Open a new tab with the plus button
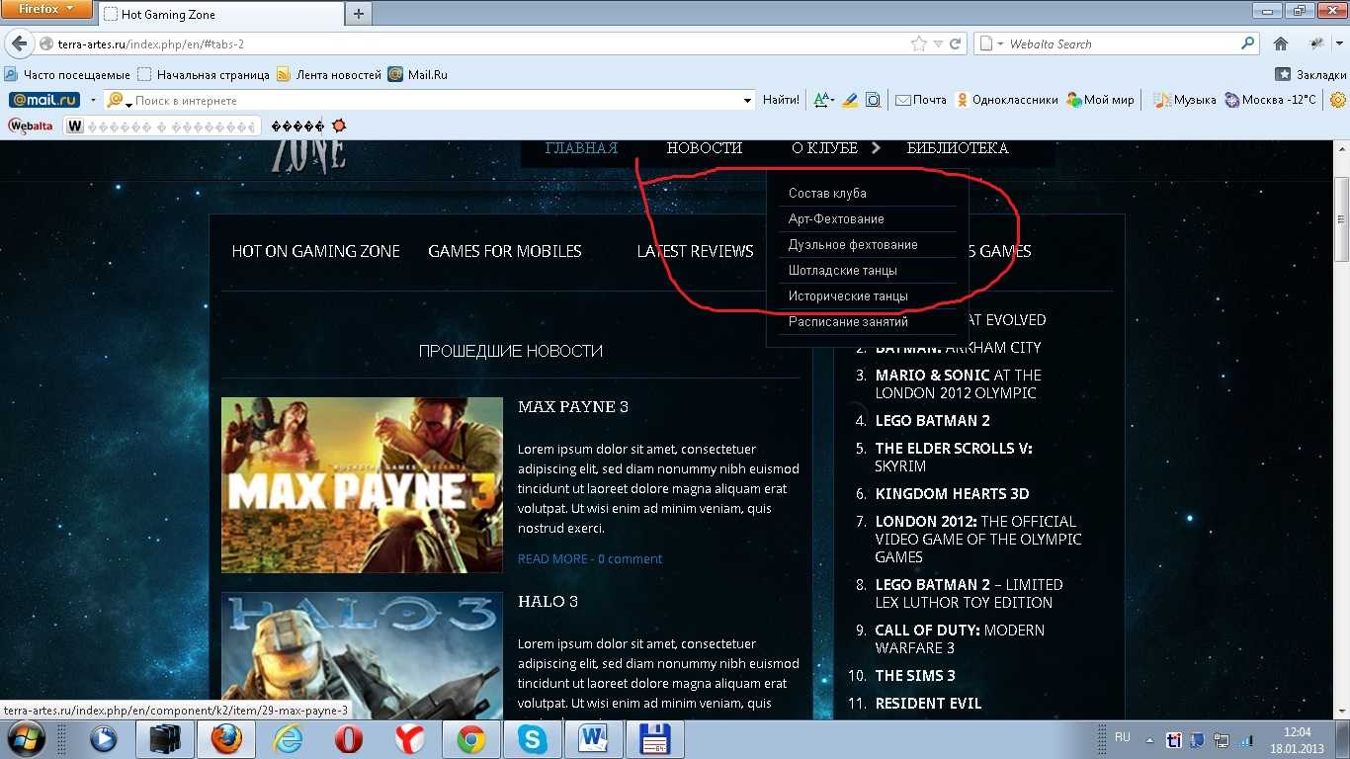 coord(358,14)
